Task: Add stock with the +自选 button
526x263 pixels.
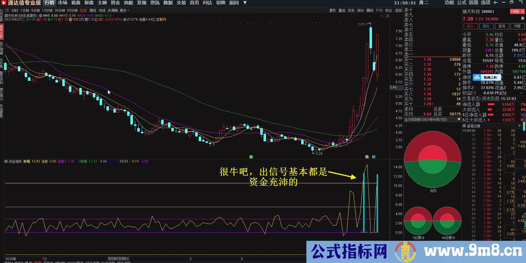Action: pos(514,12)
